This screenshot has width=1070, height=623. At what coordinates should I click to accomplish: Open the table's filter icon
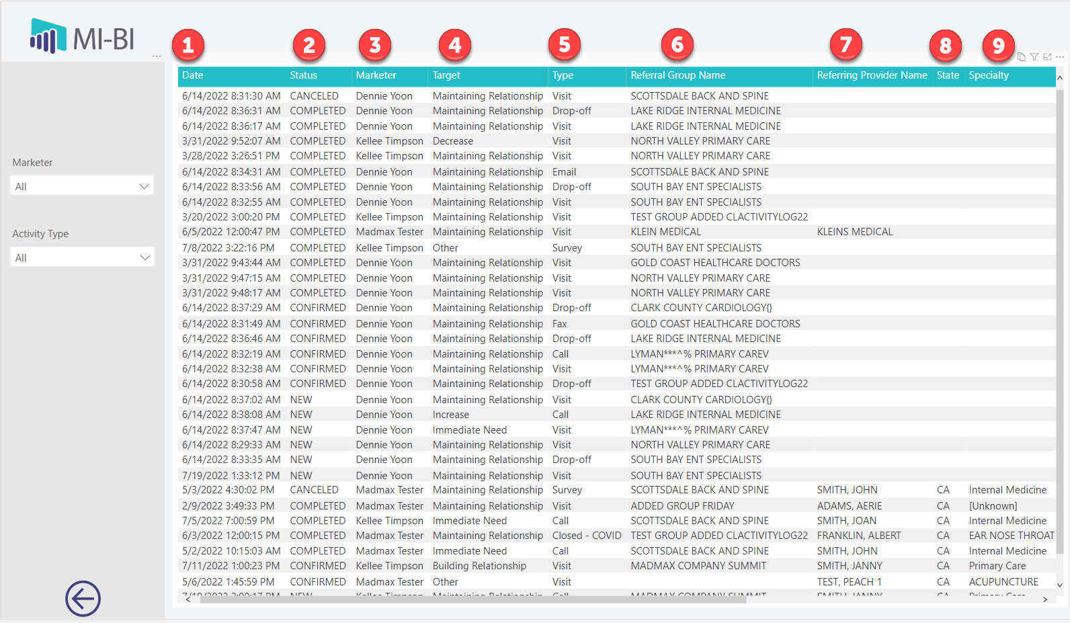1034,57
